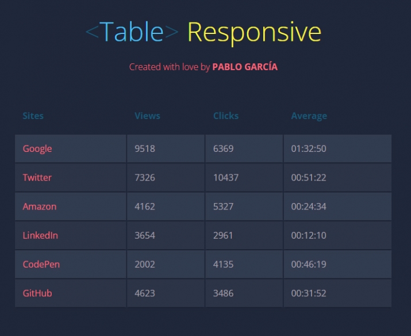Select the CodePen average 00:46:19
Viewport: 411px width, 336px height.
(x=309, y=264)
